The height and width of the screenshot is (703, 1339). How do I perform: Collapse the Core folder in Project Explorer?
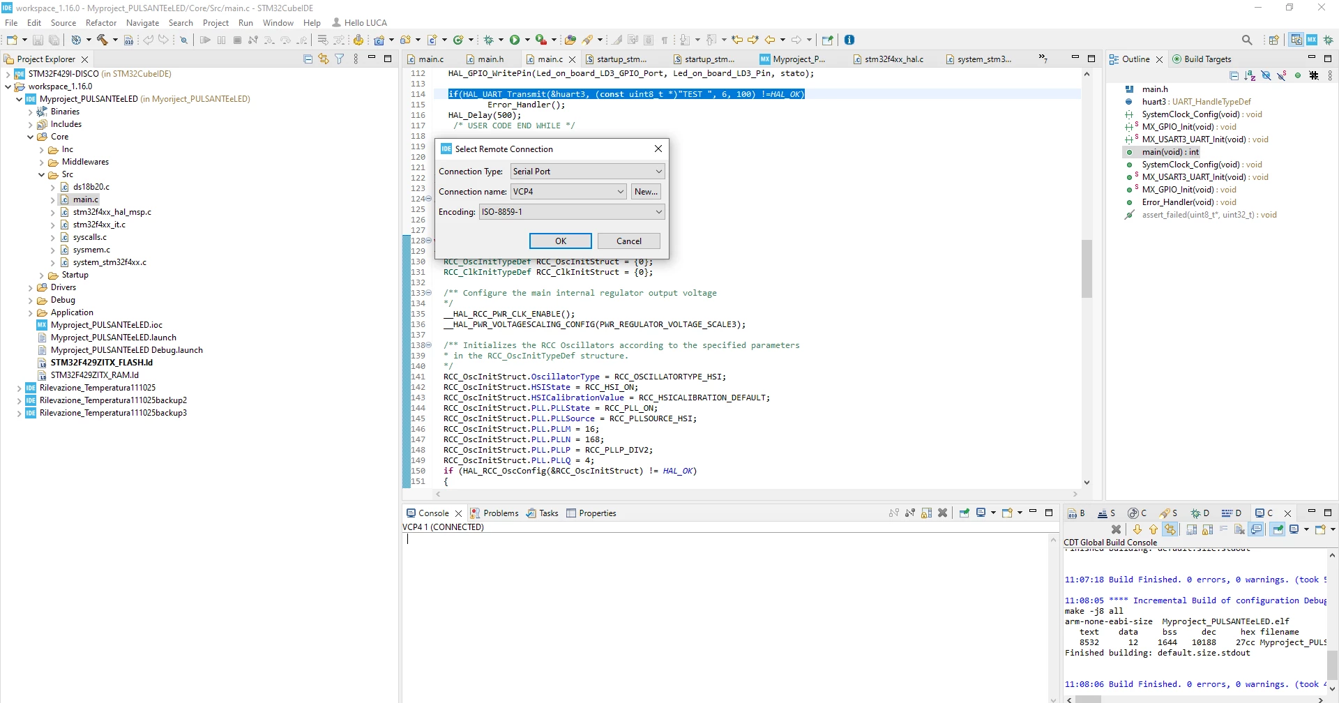(x=30, y=137)
